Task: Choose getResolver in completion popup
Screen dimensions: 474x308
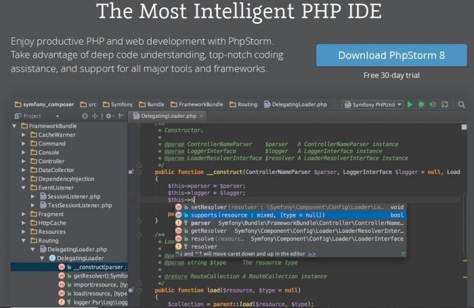Action: [x=290, y=231]
